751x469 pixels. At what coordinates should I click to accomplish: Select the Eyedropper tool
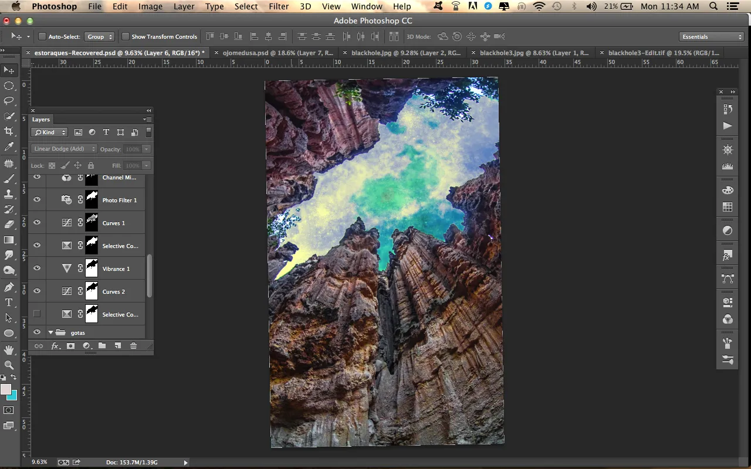[9, 147]
